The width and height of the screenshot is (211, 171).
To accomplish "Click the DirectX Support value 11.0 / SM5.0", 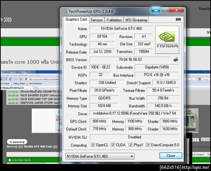I will pyautogui.click(x=166, y=83).
